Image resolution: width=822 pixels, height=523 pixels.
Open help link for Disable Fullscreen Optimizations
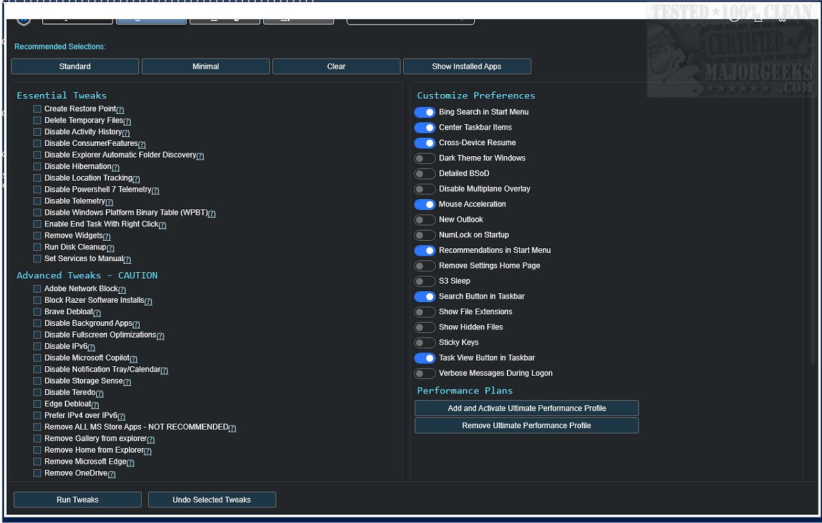[x=160, y=336]
